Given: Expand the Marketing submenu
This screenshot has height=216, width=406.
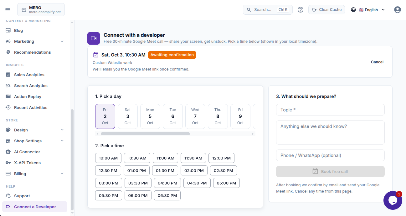Looking at the screenshot, I should [62, 42].
